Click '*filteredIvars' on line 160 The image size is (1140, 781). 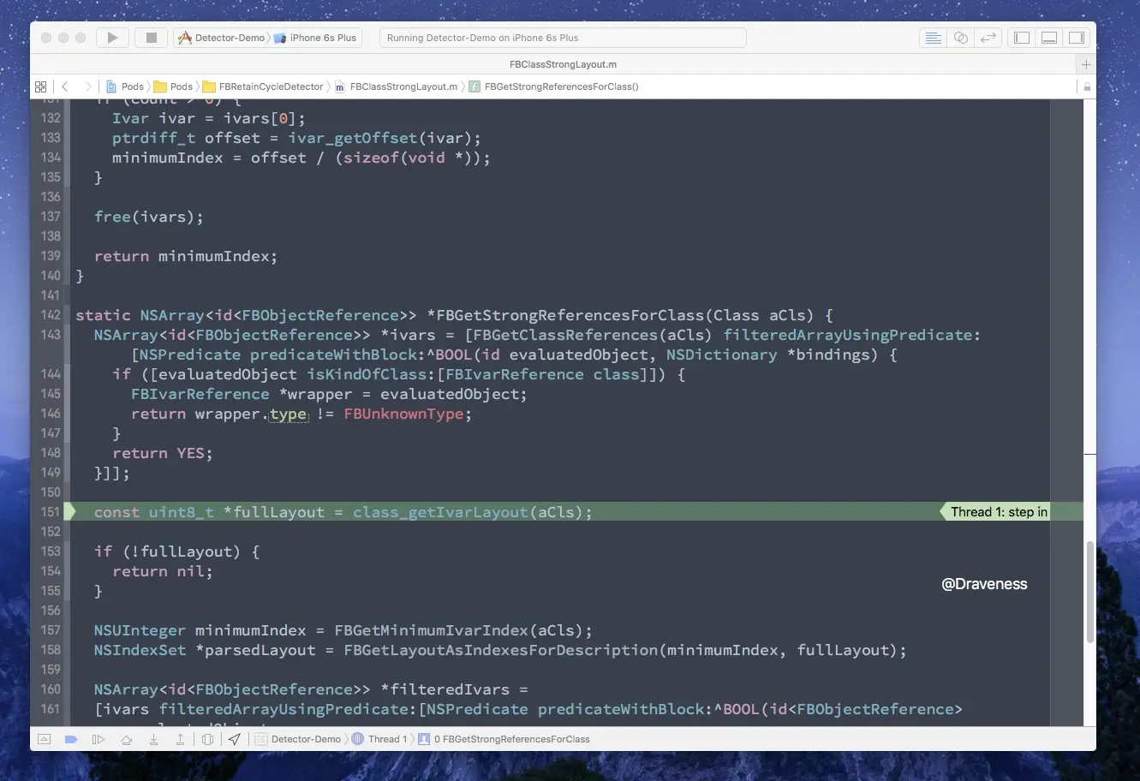point(445,689)
